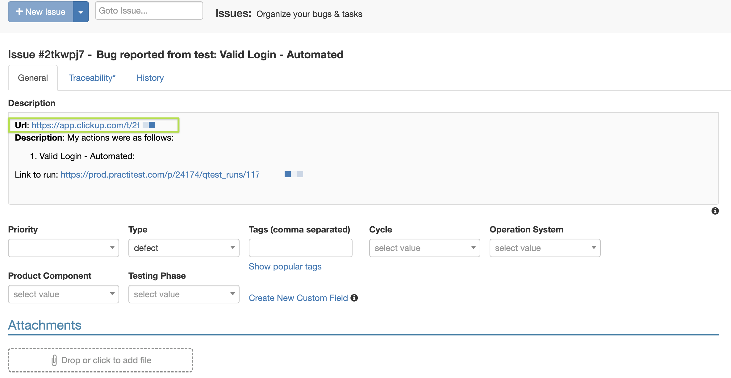The width and height of the screenshot is (731, 378).
Task: Open the ClickUp URL link
Action: point(85,125)
